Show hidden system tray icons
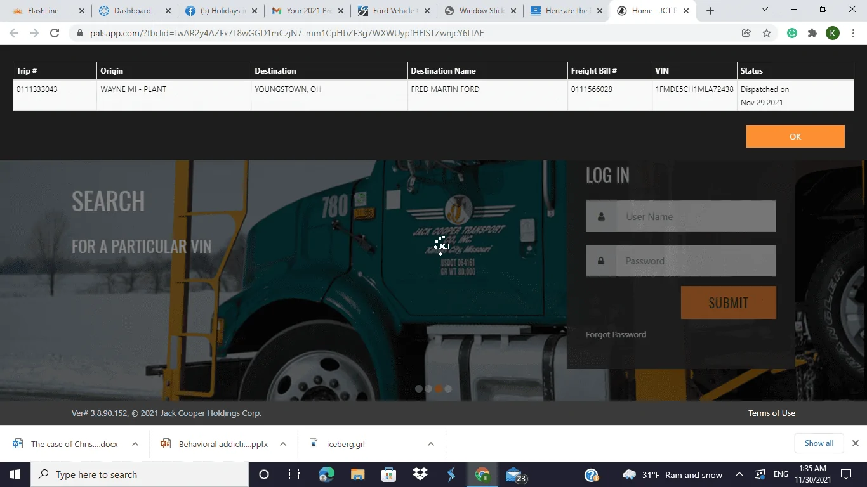The width and height of the screenshot is (867, 487). coord(739,474)
